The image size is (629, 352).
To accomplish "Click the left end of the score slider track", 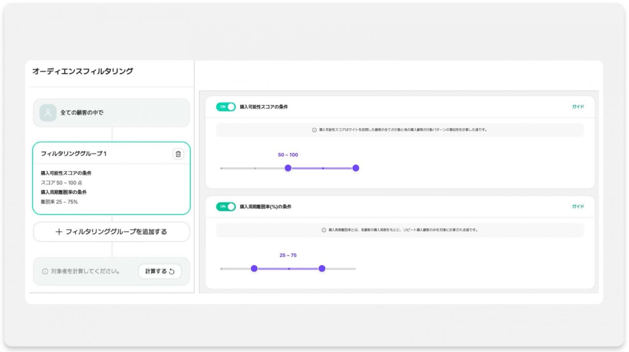I will pyautogui.click(x=222, y=168).
